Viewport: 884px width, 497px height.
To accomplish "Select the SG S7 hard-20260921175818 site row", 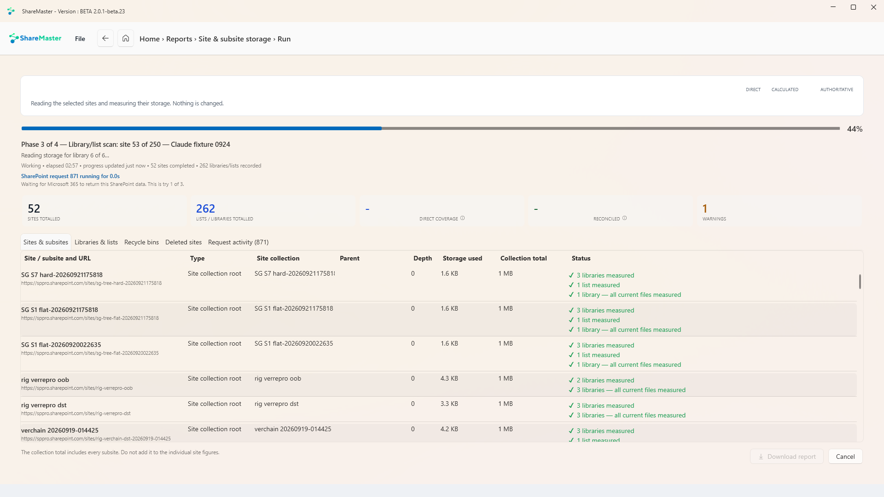I will (438, 284).
